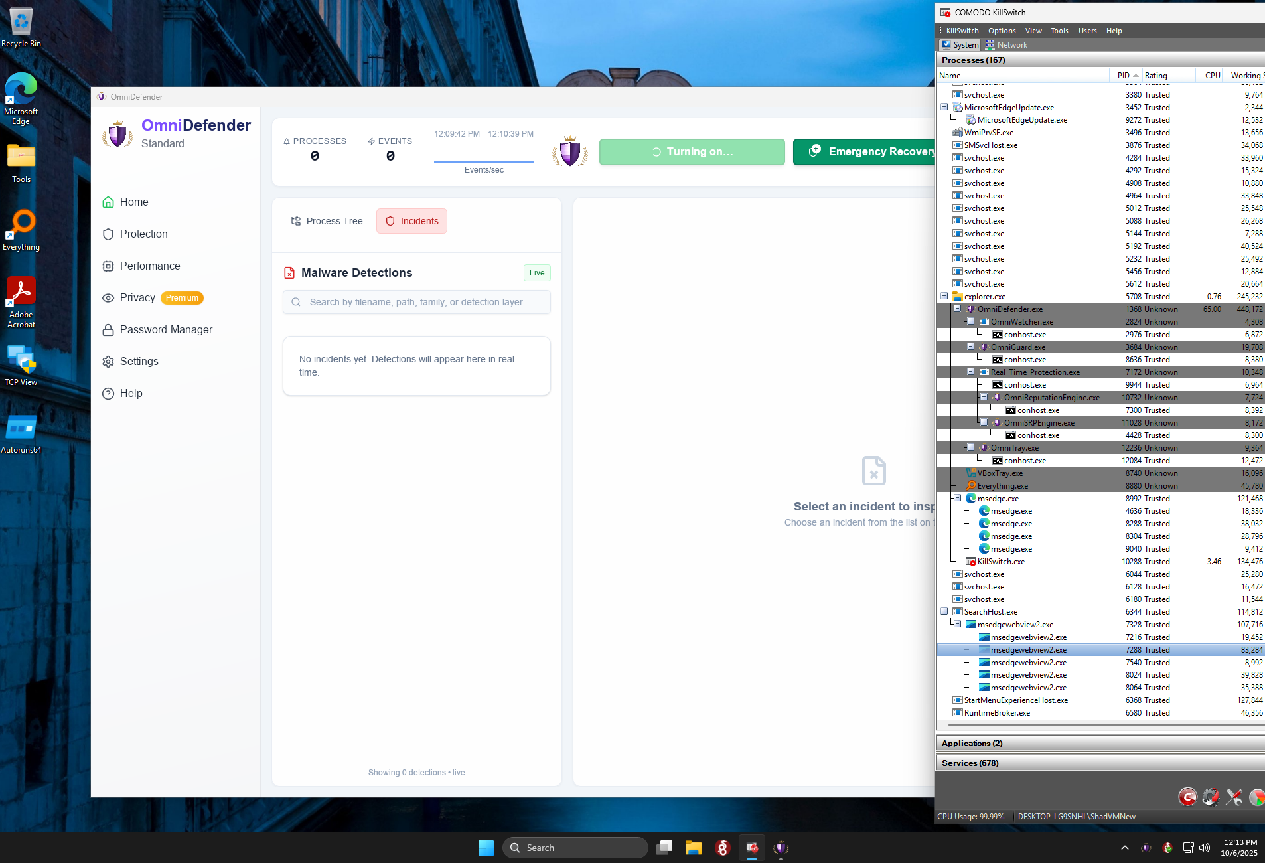Select KillSwitch.exe process row
This screenshot has width=1265, height=863.
(x=1100, y=562)
